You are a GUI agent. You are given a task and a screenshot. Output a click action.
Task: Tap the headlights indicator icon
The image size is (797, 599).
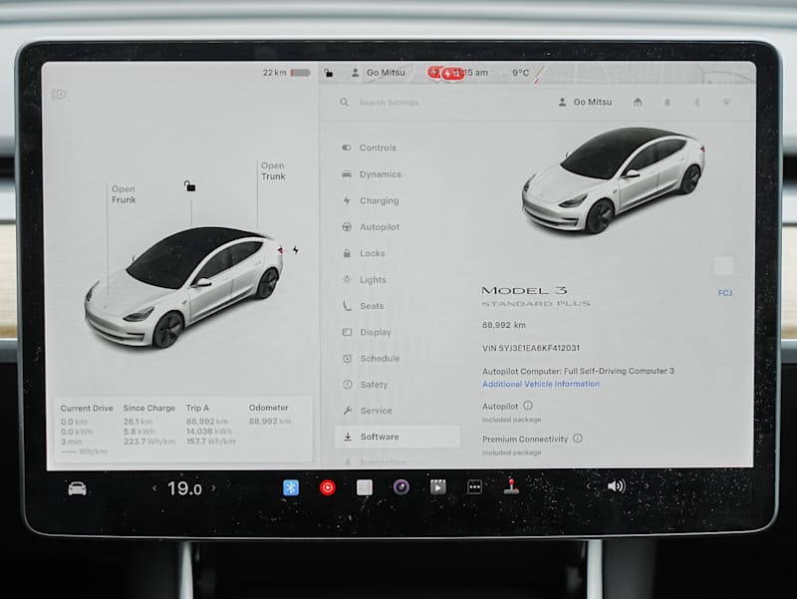click(x=59, y=94)
